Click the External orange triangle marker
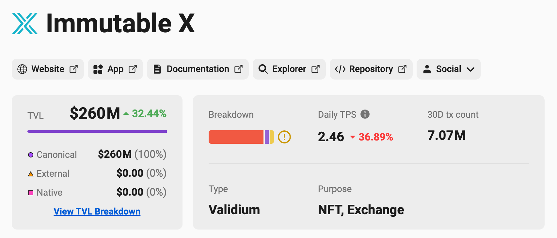Viewport: 557px width, 238px height. [31, 174]
